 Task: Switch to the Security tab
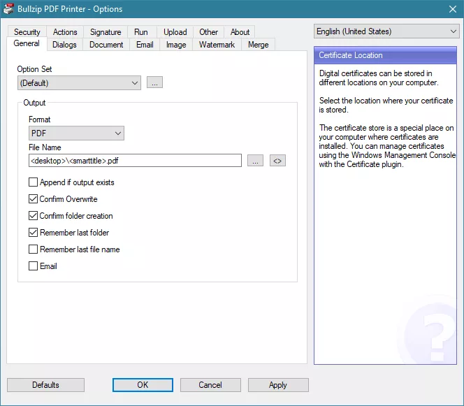(x=27, y=32)
